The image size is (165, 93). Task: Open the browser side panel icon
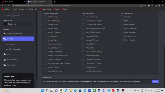click(x=156, y=6)
